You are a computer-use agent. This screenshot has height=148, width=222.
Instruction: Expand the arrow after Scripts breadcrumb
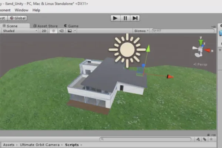click(81, 145)
